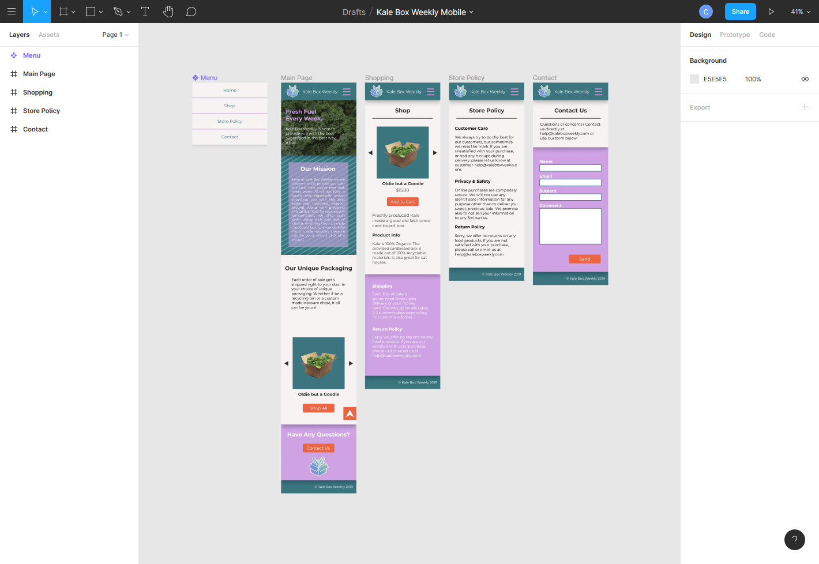
Task: Open the 41% zoom dropdown
Action: point(800,12)
